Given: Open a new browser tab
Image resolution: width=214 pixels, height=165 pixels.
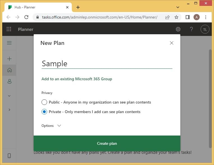Looking at the screenshot, I should pos(78,7).
